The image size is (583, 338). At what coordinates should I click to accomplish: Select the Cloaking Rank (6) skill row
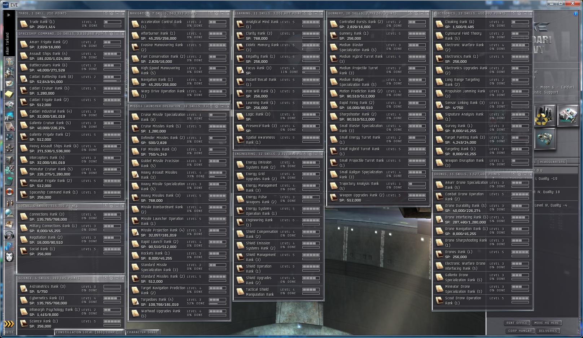pyautogui.click(x=482, y=24)
